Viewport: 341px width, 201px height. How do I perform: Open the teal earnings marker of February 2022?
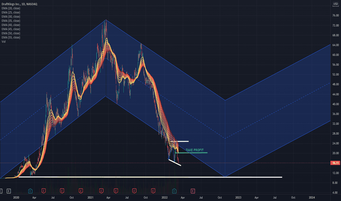pos(174,191)
